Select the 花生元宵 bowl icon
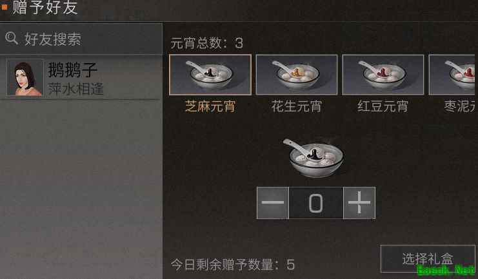This screenshot has width=478, height=279. point(297,75)
